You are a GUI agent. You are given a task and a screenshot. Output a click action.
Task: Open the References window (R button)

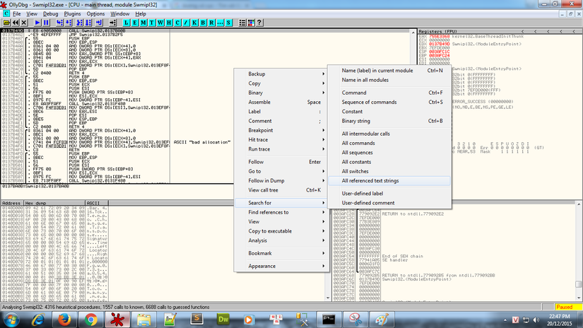212,23
